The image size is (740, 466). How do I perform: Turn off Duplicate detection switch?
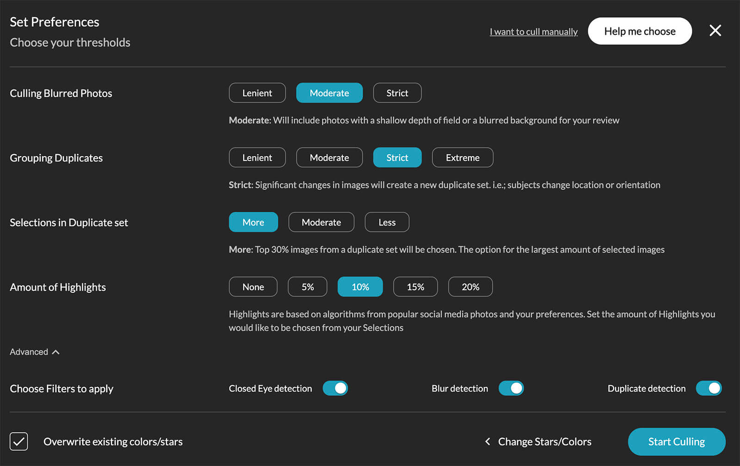point(709,388)
